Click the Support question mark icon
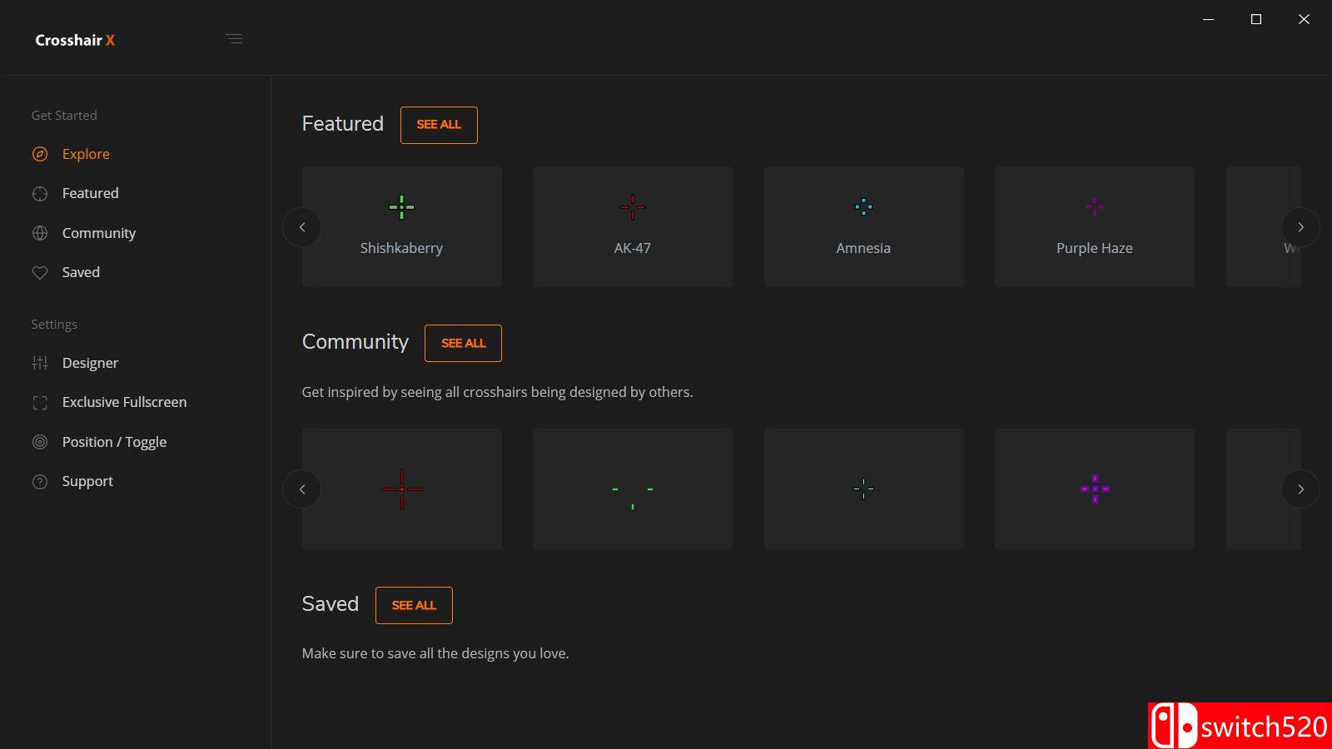This screenshot has width=1332, height=749. point(40,482)
